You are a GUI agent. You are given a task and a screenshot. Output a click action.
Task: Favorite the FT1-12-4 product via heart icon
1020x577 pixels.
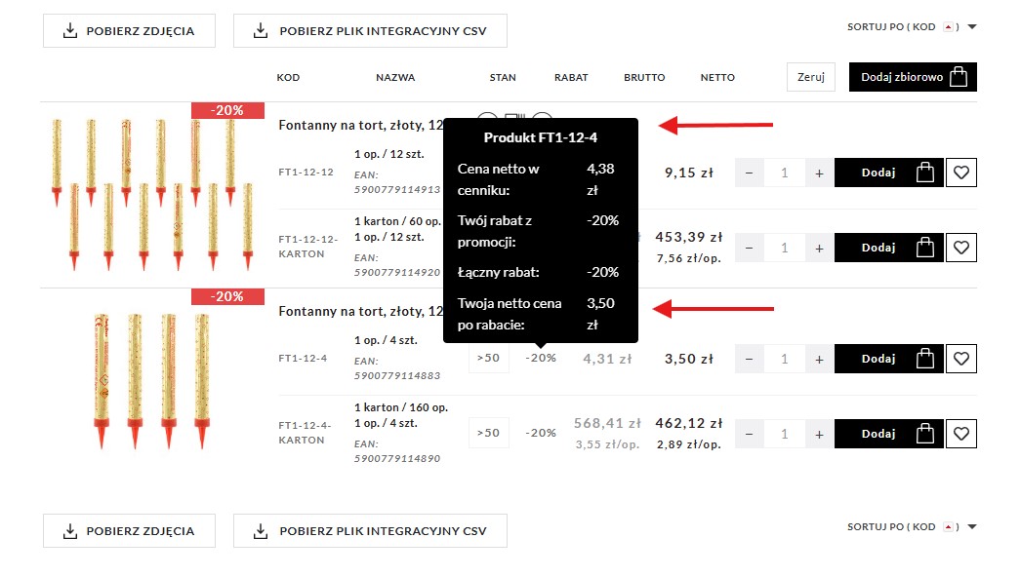[961, 359]
